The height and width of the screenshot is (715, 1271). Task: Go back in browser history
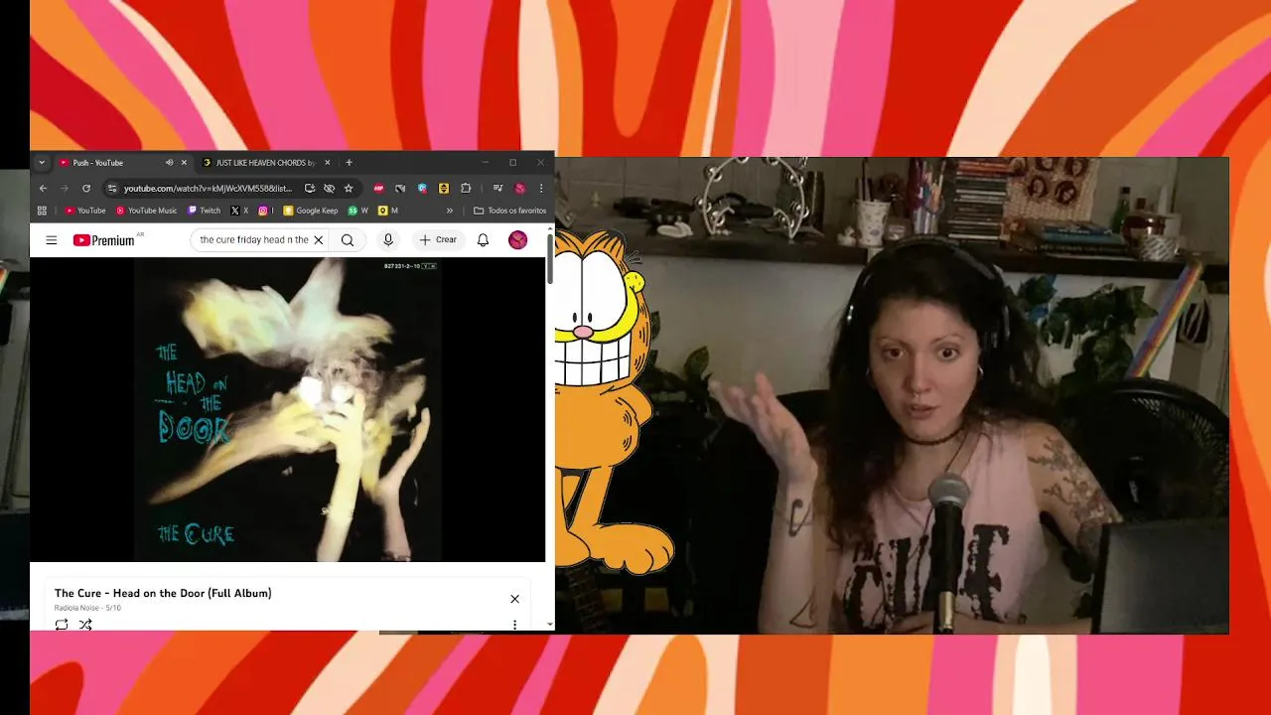pos(43,189)
